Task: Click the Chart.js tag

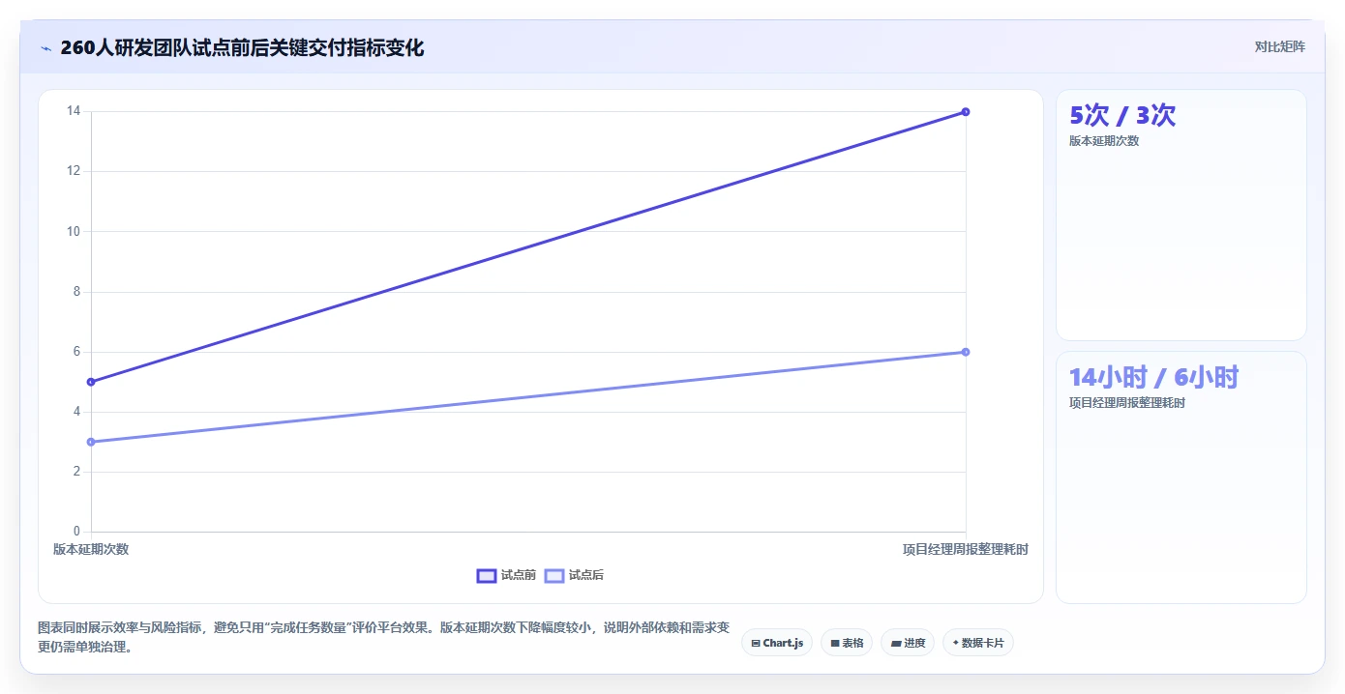Action: (777, 643)
